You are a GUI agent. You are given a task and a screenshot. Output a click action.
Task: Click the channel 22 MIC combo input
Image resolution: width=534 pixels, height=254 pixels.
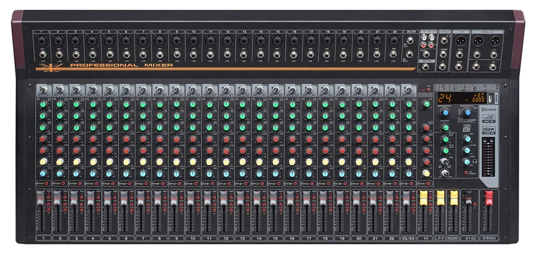click(x=394, y=42)
